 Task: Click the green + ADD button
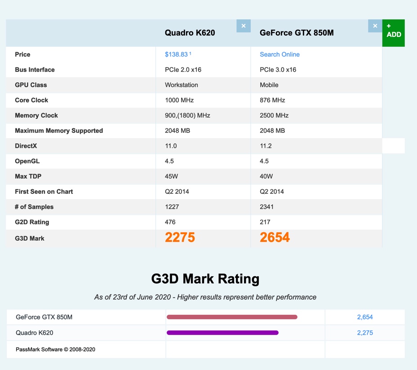click(x=393, y=33)
